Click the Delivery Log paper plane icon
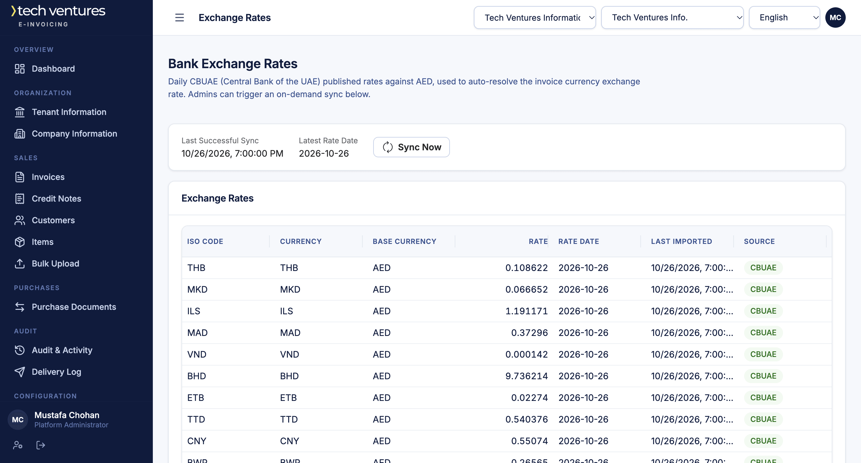The height and width of the screenshot is (463, 861). [20, 372]
